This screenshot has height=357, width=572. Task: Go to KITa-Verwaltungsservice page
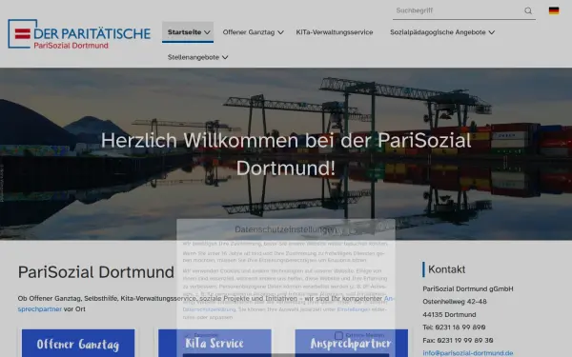pos(335,32)
